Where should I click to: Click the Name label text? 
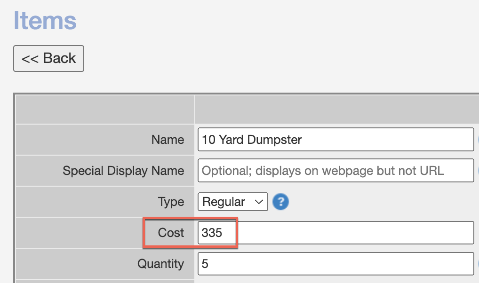coord(168,140)
